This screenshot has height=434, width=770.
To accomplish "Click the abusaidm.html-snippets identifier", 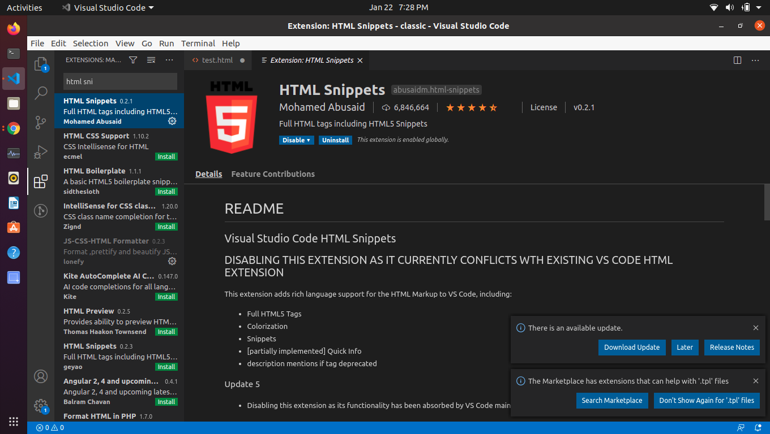I will [x=436, y=90].
